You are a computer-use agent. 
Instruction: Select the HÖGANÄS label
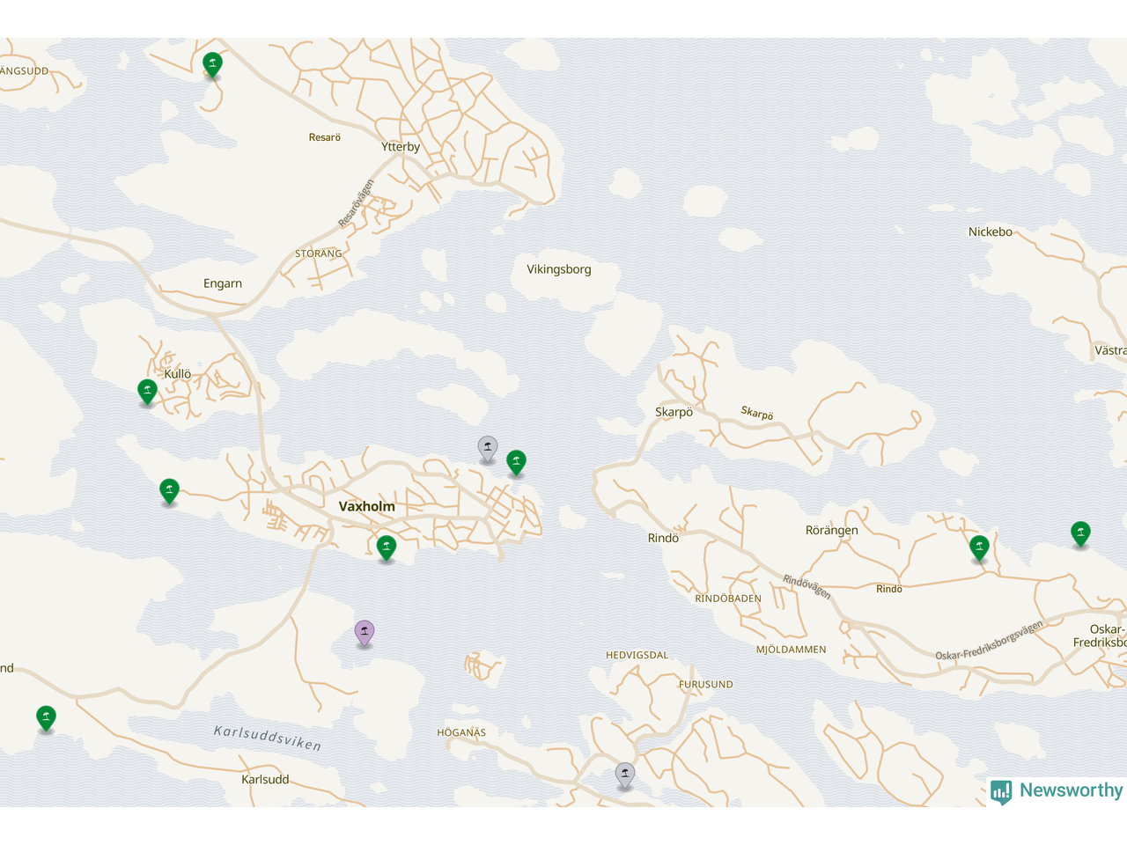coord(461,732)
